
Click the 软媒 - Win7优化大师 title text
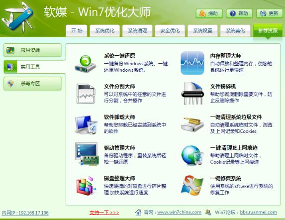click(x=97, y=12)
